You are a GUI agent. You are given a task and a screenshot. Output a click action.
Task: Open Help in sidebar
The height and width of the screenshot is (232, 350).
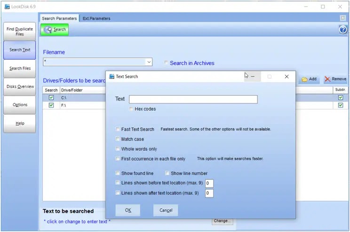tap(20, 123)
